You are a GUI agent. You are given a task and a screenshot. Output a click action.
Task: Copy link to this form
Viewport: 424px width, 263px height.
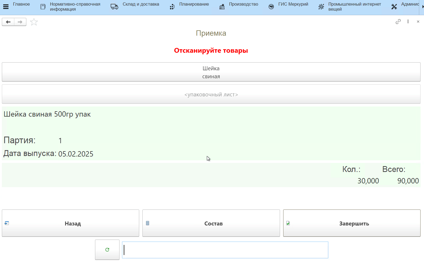pos(398,22)
